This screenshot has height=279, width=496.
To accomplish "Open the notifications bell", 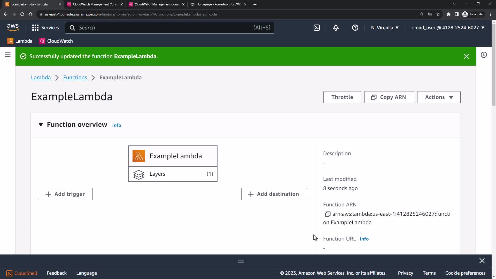I will pos(336,28).
